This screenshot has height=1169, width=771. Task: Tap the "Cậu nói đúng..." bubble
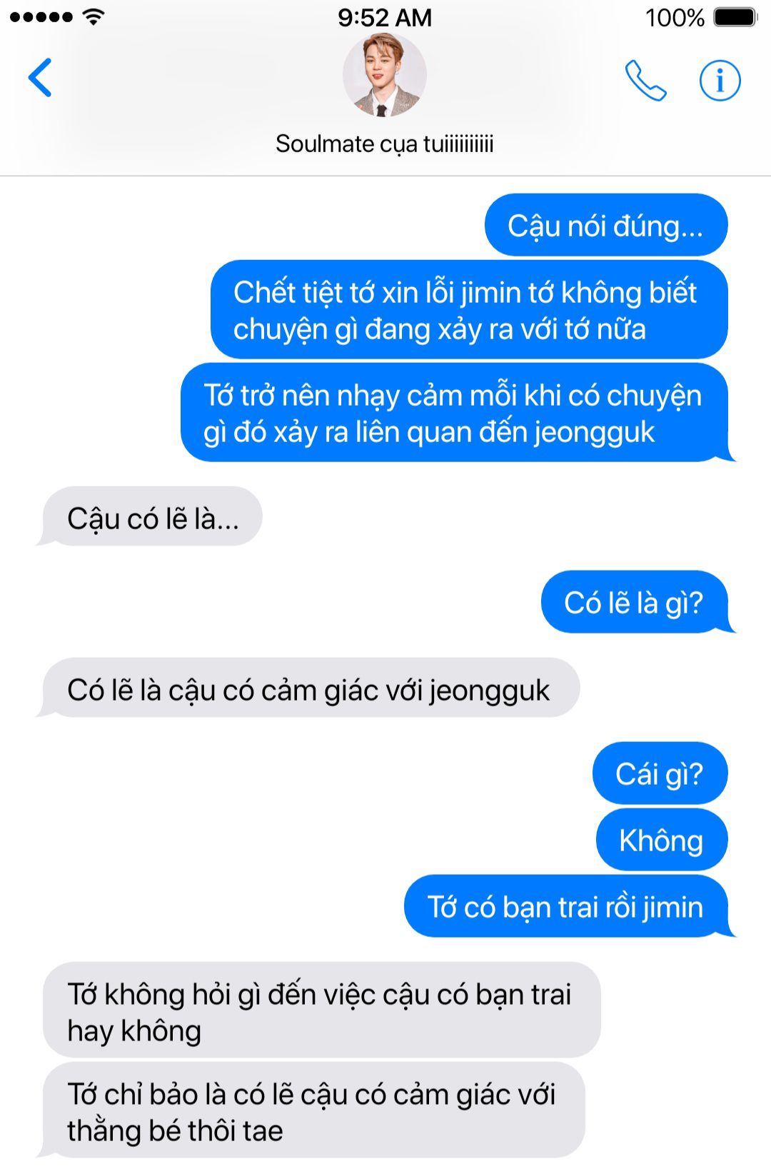[x=606, y=225]
